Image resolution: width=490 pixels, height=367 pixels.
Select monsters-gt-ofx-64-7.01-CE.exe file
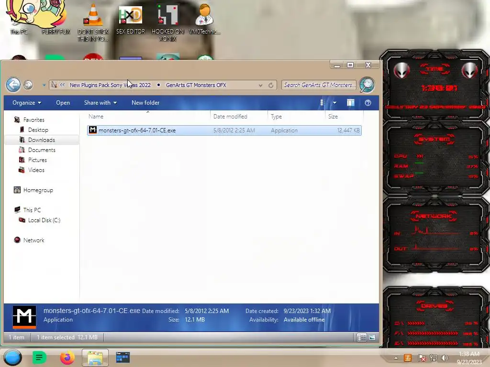[x=224, y=130]
